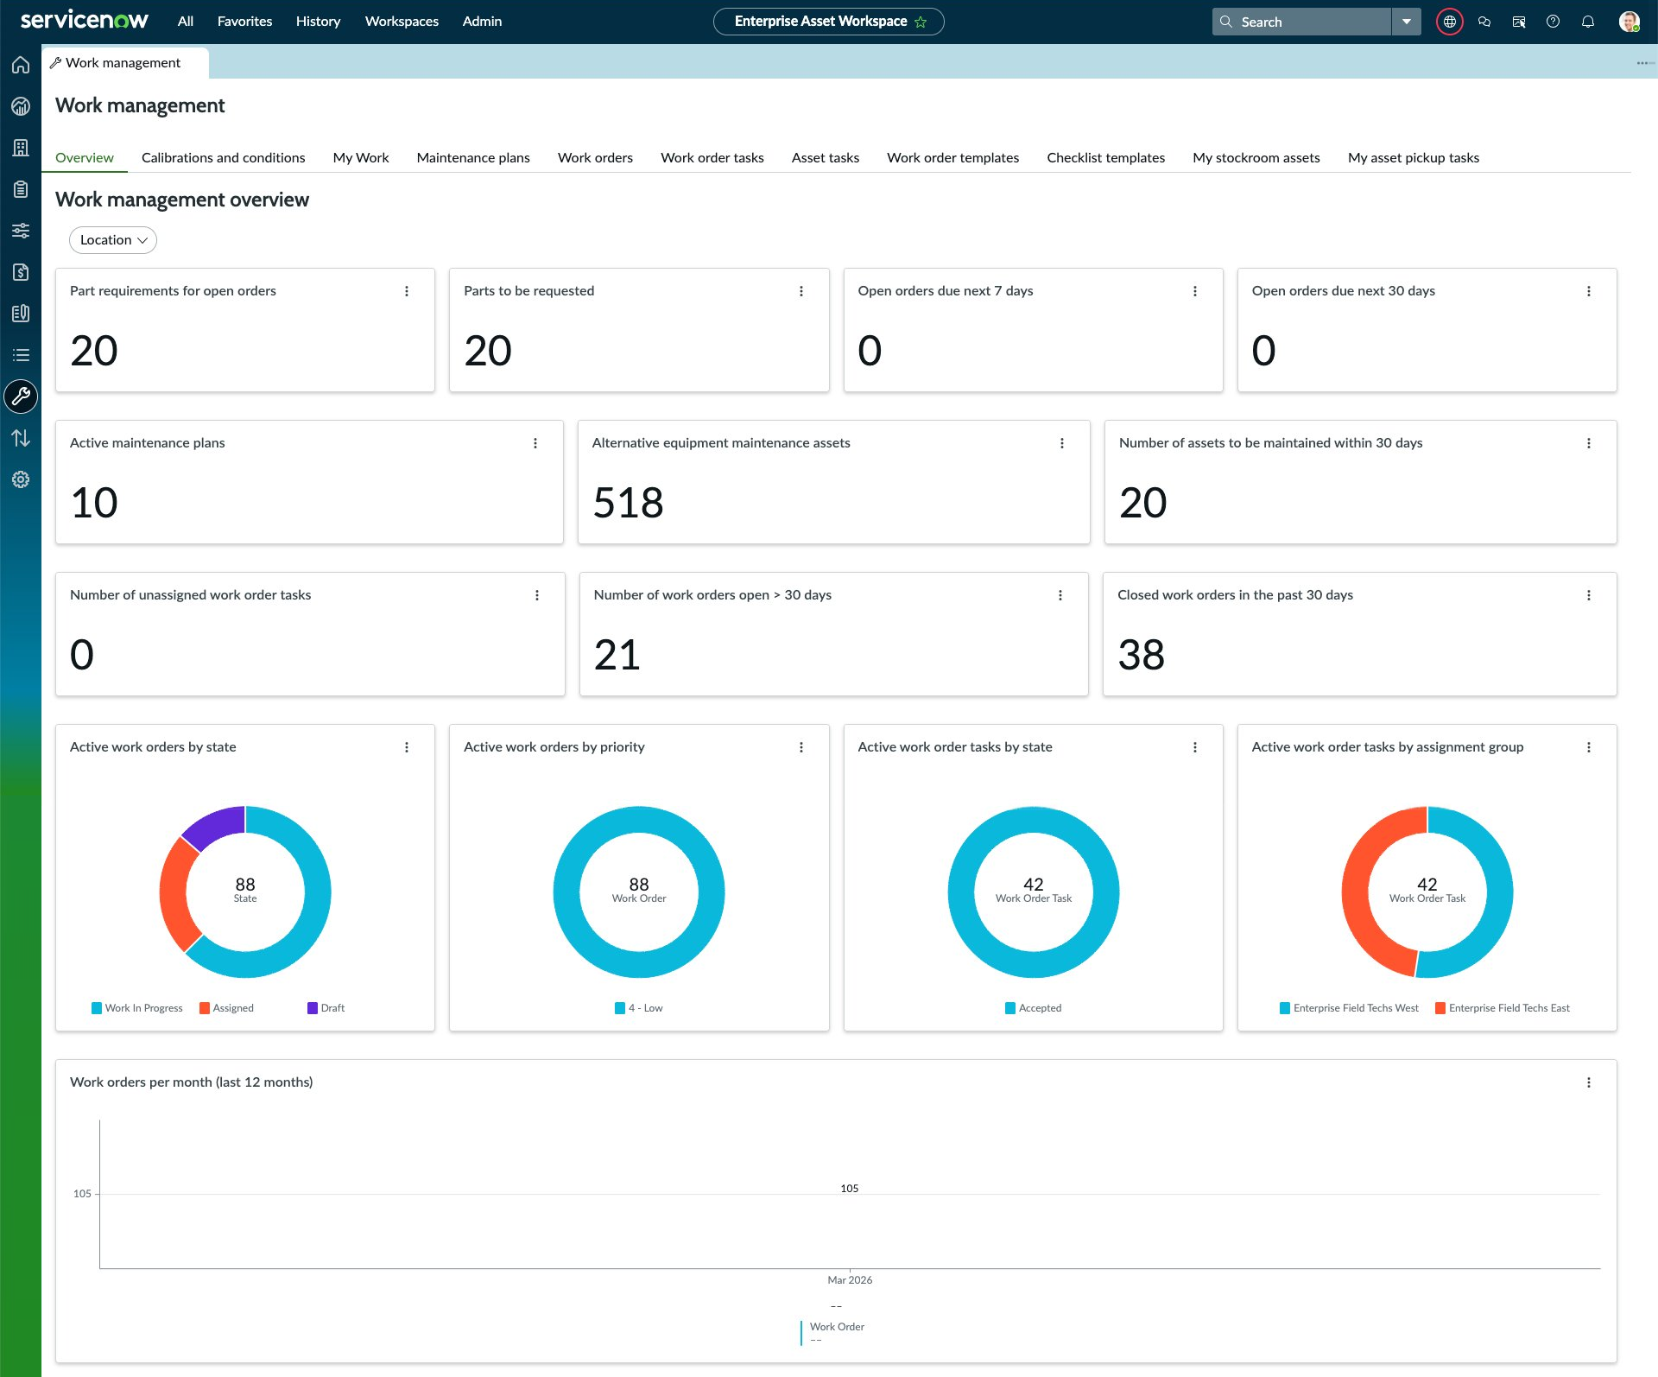Screen dimensions: 1658x1377
Task: Open the help question mark icon
Action: click(1553, 22)
